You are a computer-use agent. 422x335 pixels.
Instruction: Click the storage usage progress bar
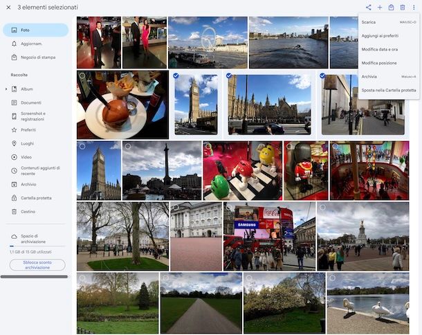(x=37, y=246)
